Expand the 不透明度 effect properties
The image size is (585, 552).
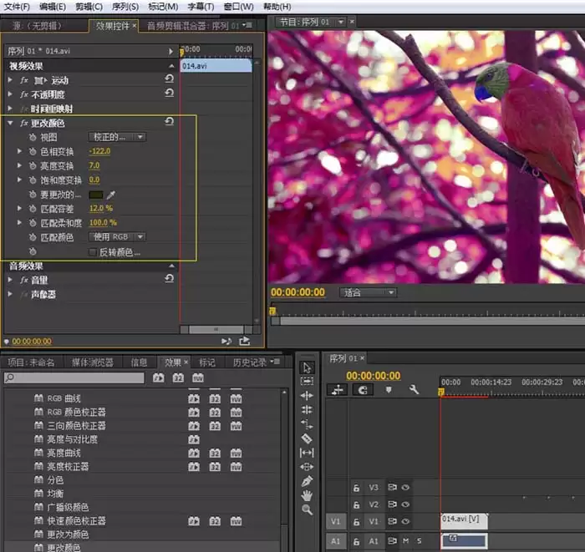point(11,94)
